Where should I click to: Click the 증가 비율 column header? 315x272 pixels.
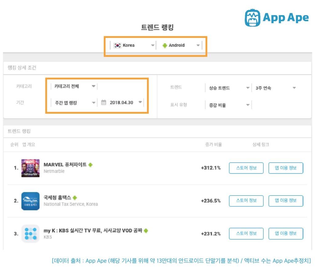coord(213,145)
